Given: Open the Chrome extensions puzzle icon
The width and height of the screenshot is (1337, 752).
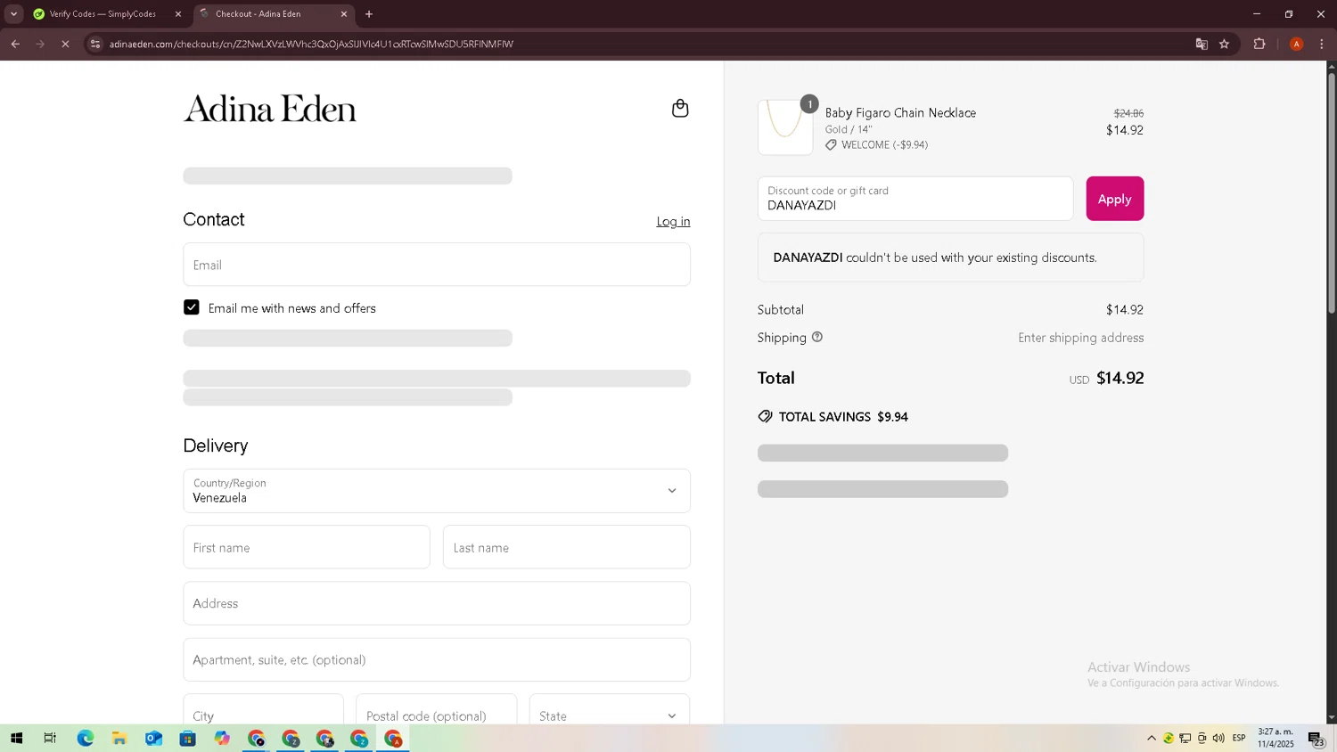Looking at the screenshot, I should (1259, 44).
